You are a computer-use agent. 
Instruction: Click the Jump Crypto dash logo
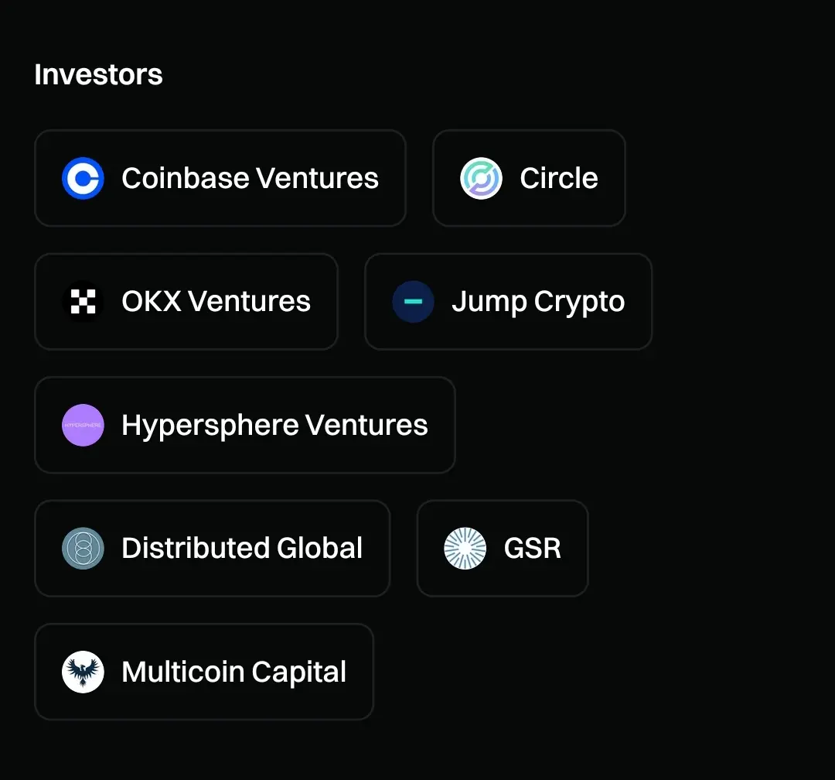pyautogui.click(x=413, y=301)
